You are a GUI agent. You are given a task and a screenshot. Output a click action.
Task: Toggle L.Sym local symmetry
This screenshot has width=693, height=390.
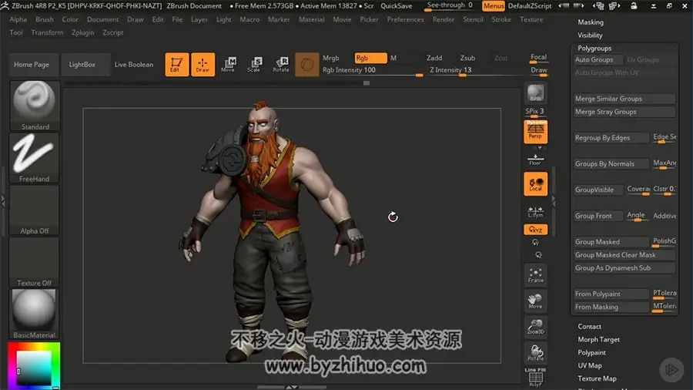[535, 212]
